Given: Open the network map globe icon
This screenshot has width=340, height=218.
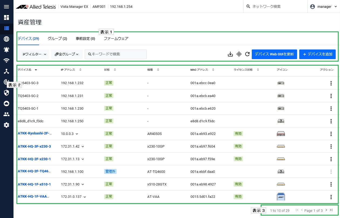Looking at the screenshot, I should [x=6, y=39].
